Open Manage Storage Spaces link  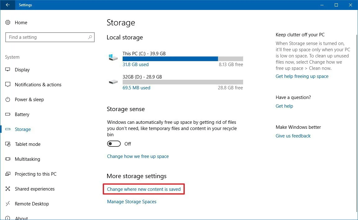132,201
